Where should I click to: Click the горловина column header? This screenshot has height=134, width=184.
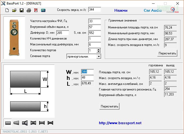coord(156,66)
